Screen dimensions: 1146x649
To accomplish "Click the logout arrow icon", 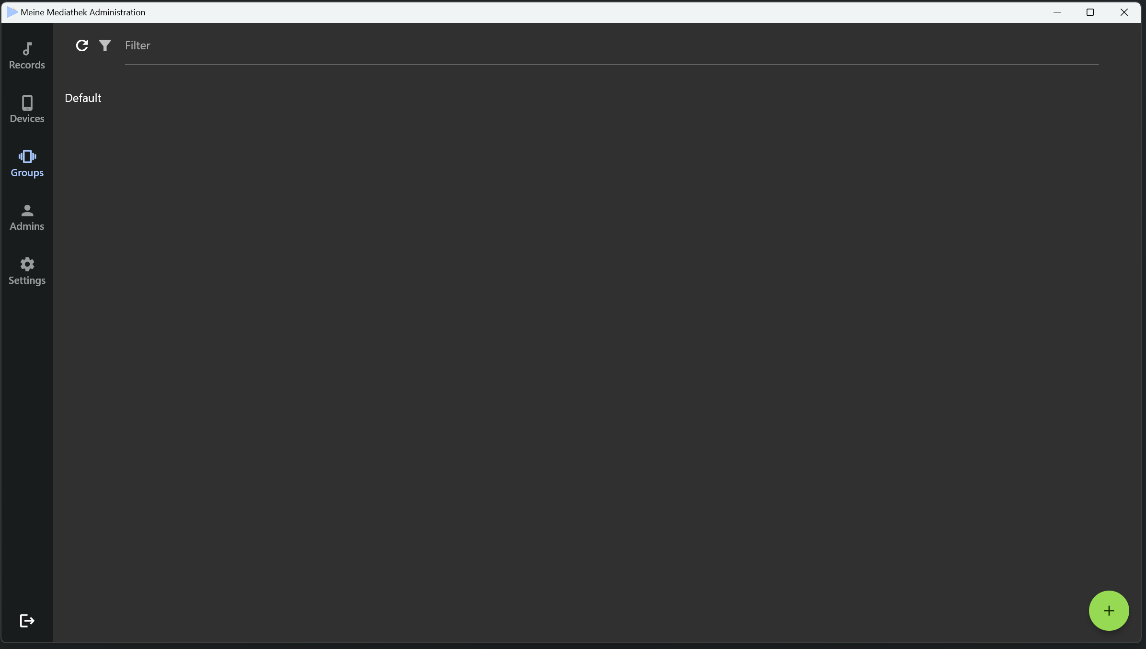I will tap(27, 621).
